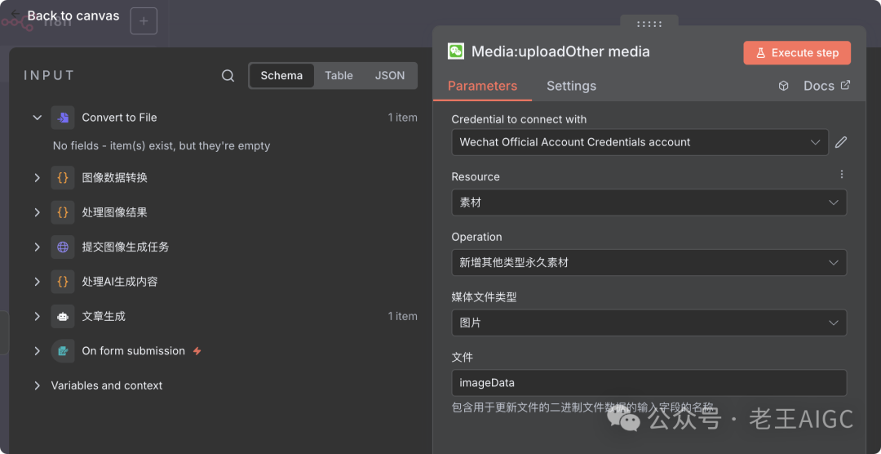Screen dimensions: 881x454
Task: Edit credential with the pencil icon
Action: pyautogui.click(x=840, y=142)
